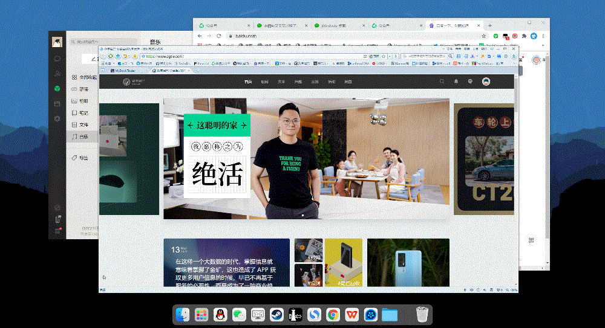The image size is (605, 328).
Task: Open Finder from the dock
Action: point(183,315)
